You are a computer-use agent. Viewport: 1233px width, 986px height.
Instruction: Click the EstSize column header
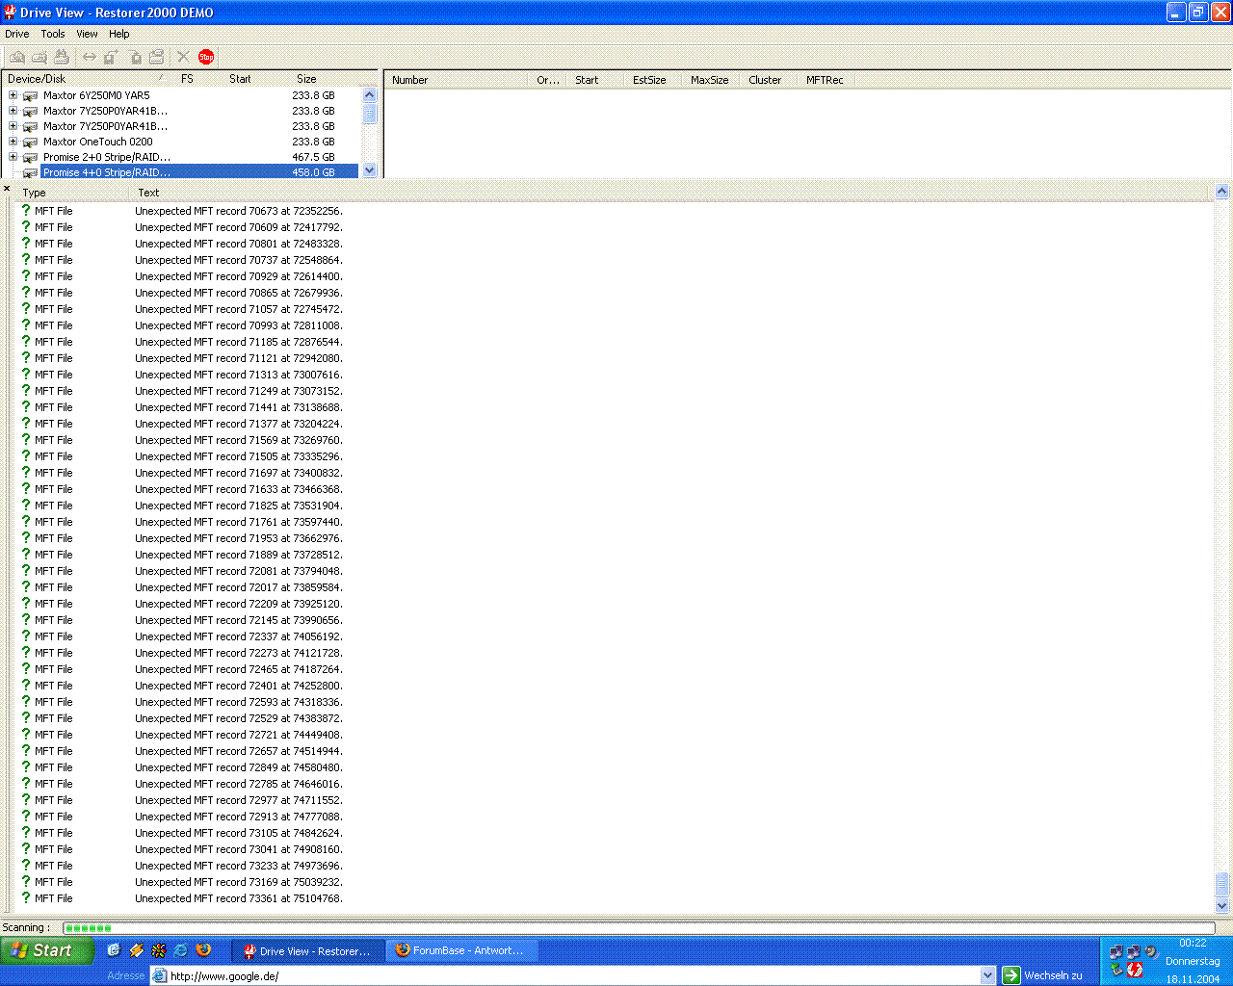[x=653, y=80]
